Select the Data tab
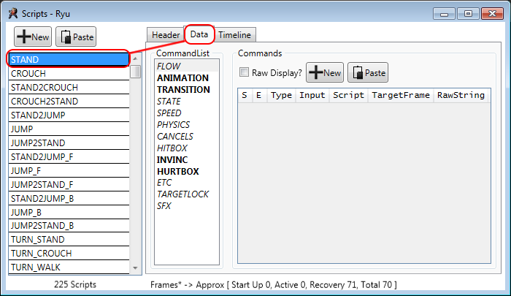 199,34
